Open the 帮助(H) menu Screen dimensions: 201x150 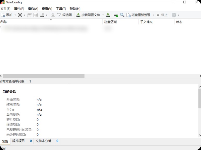click(x=75, y=9)
